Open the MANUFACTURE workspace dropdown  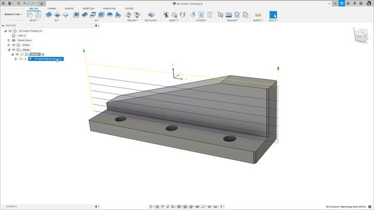[13, 15]
